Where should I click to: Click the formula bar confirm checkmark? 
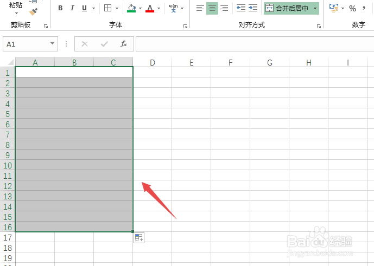point(104,44)
